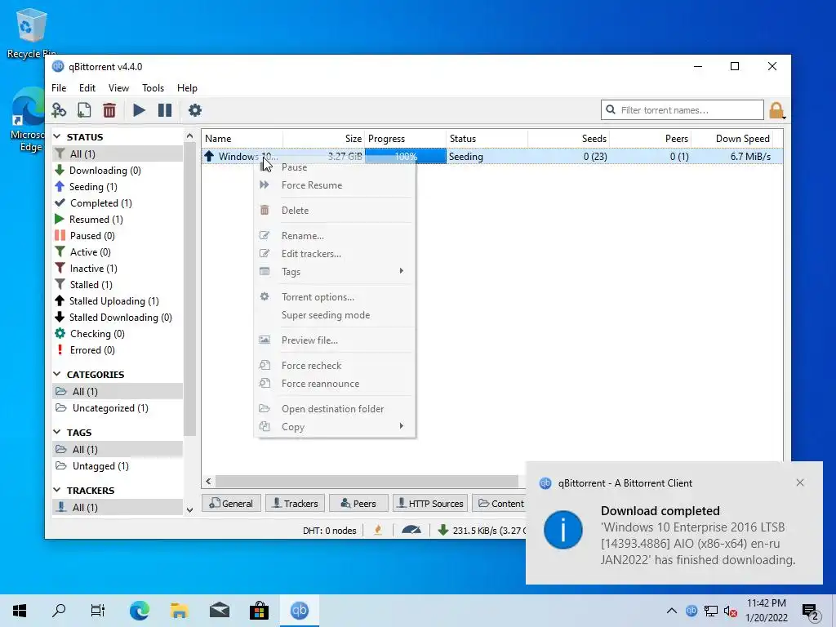Switch to the General tab

click(x=231, y=503)
